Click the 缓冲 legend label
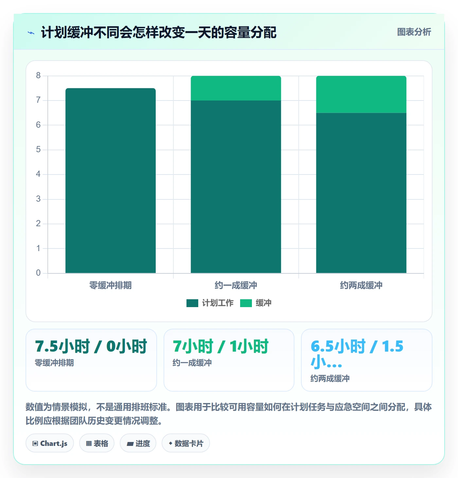 (263, 303)
